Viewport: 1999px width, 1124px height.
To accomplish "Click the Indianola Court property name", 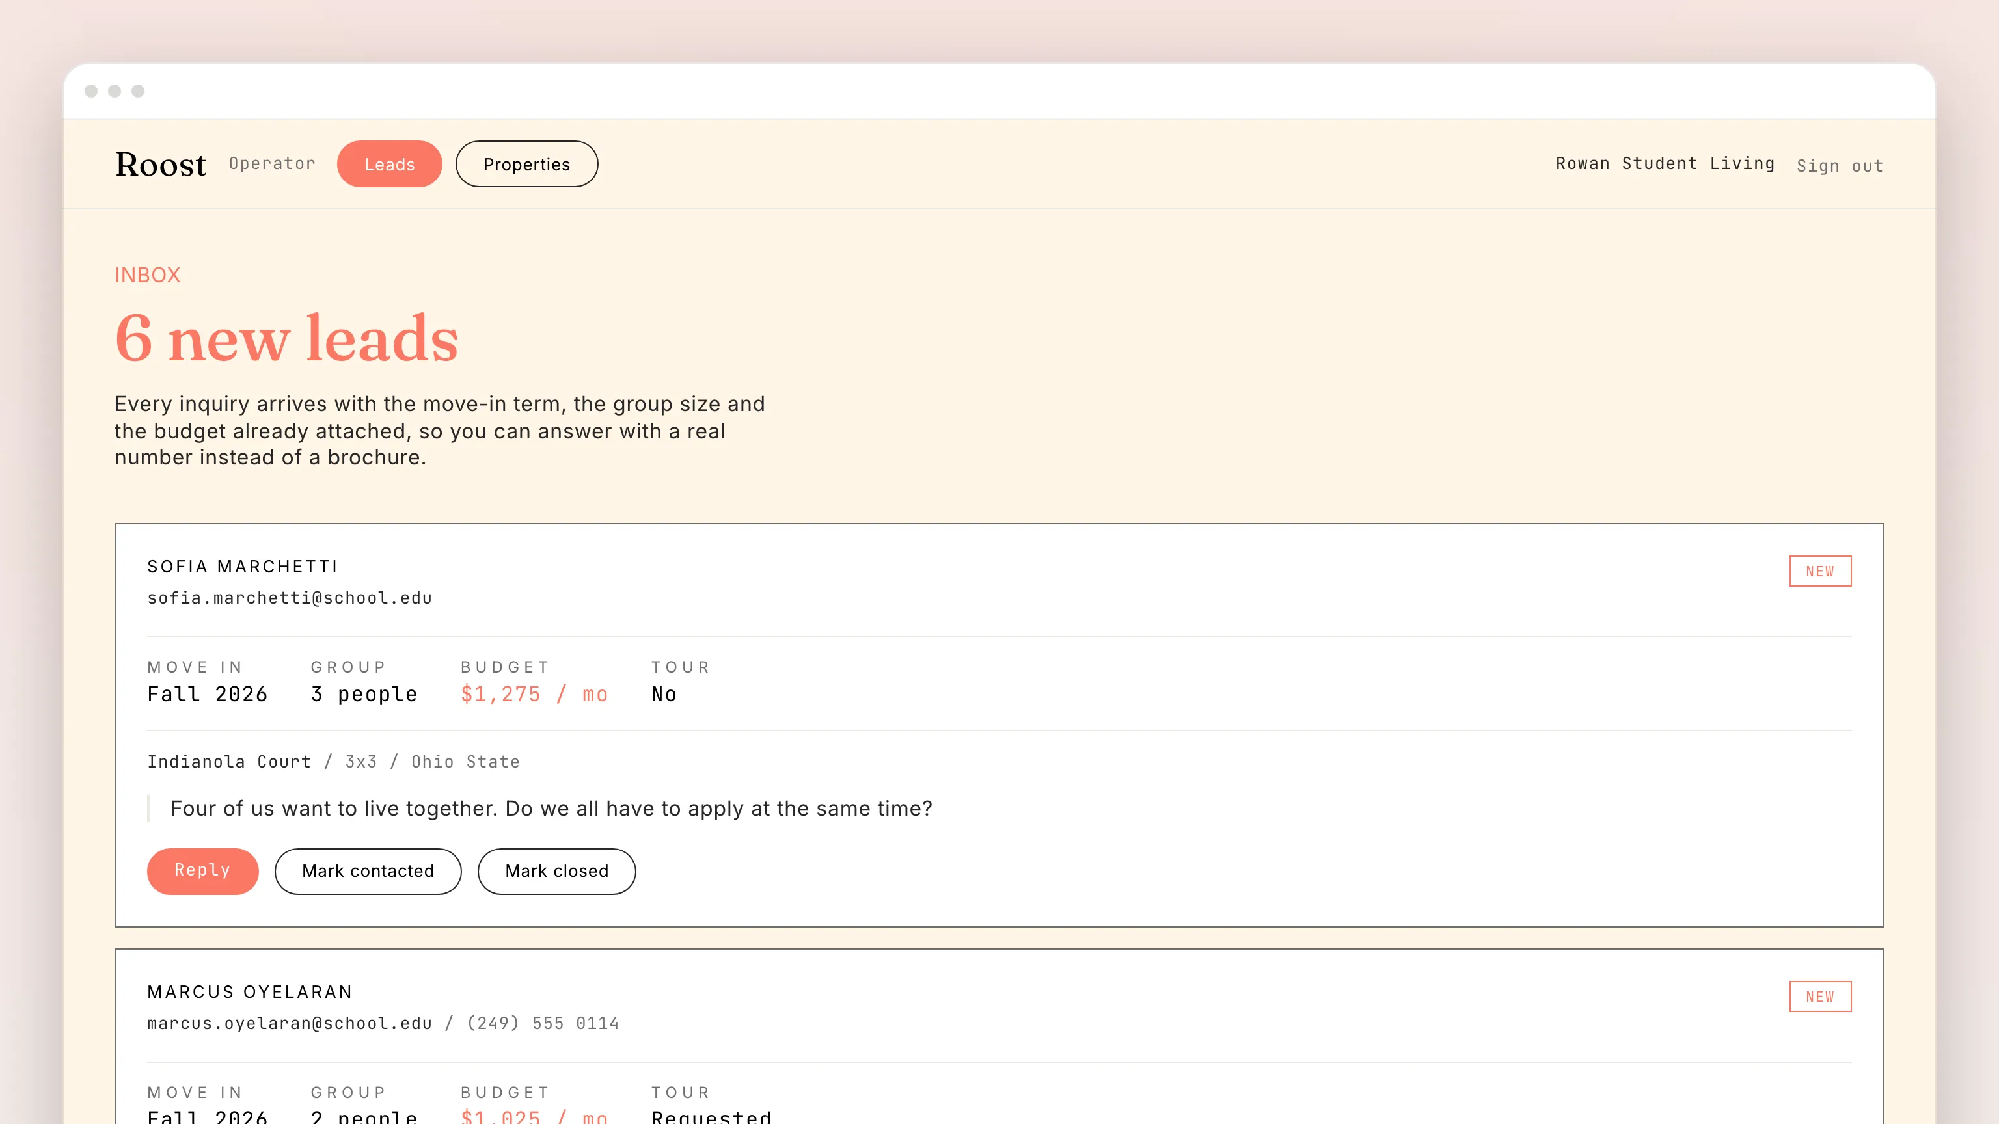I will (229, 762).
